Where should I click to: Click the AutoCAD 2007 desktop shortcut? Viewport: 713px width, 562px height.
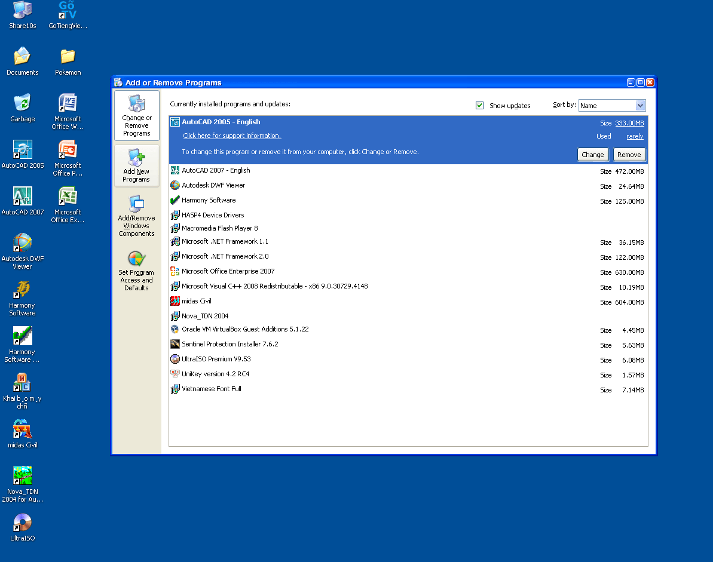23,201
